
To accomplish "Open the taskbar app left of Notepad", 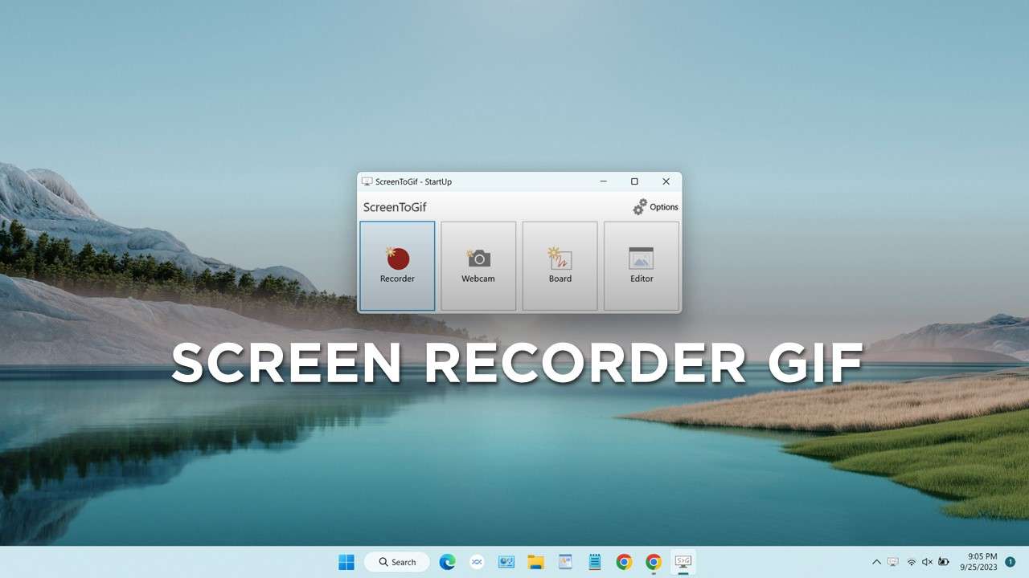I will click(x=565, y=562).
